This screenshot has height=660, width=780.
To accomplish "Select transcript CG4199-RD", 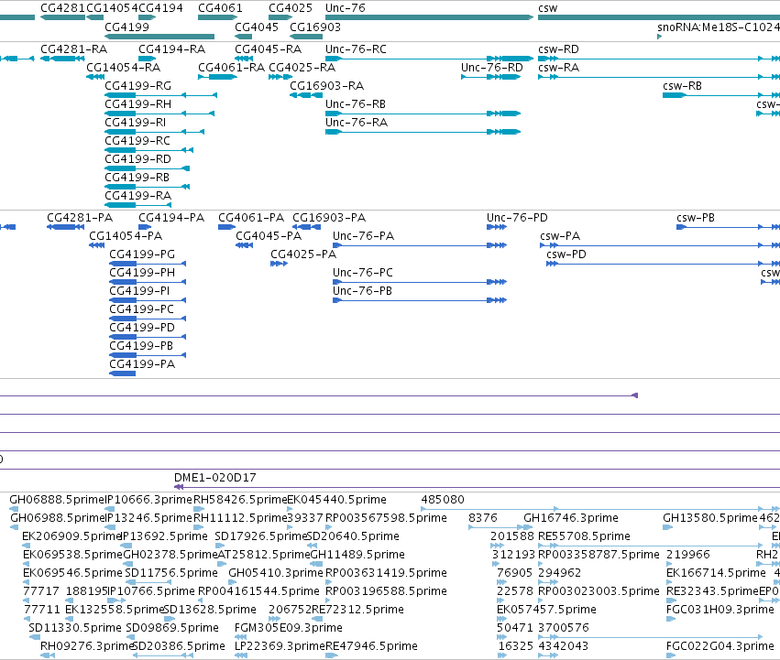I will click(137, 159).
